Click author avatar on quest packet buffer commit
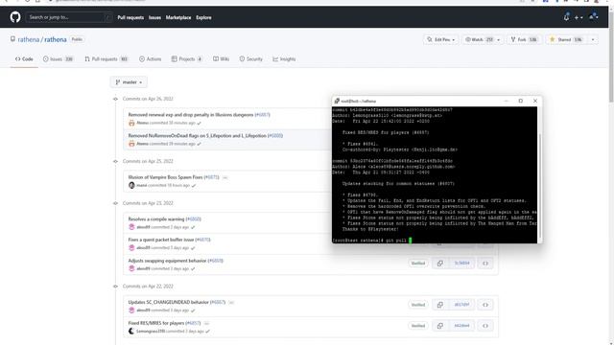This screenshot has width=614, height=345. pyautogui.click(x=131, y=247)
